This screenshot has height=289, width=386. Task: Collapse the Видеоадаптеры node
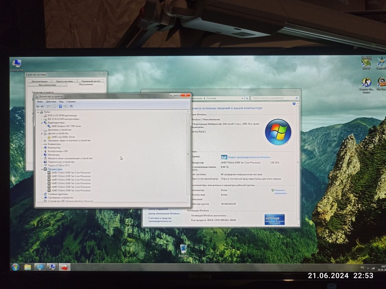click(x=42, y=123)
